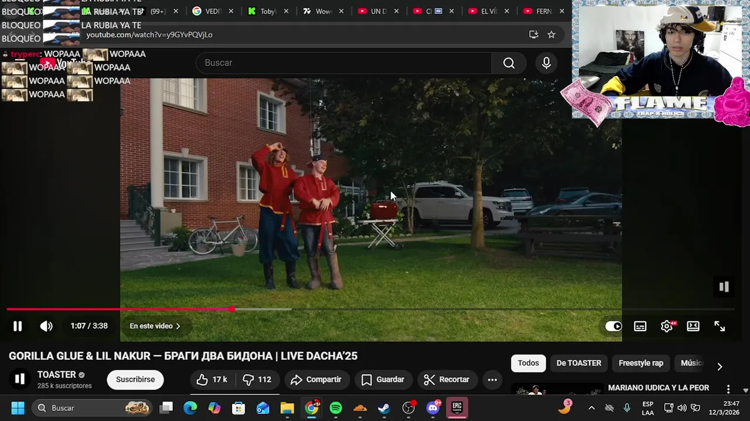This screenshot has width=750, height=421.
Task: Seek on the red video progress bar
Action: 120,309
